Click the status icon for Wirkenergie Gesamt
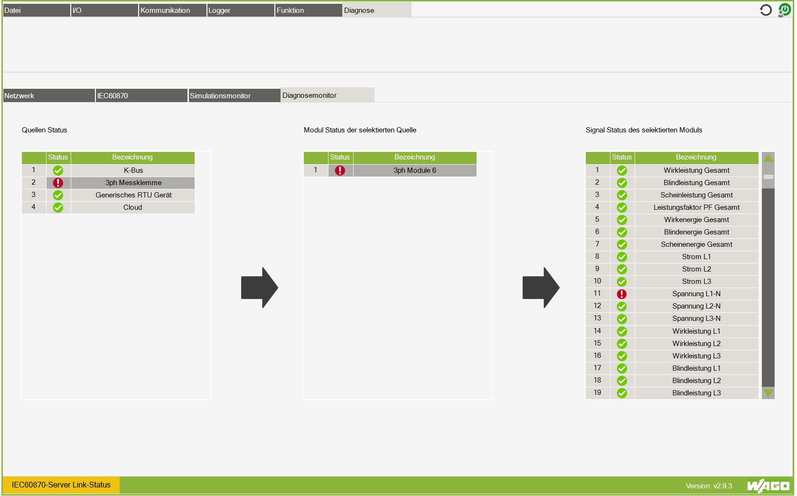The height and width of the screenshot is (496, 797). 622,220
